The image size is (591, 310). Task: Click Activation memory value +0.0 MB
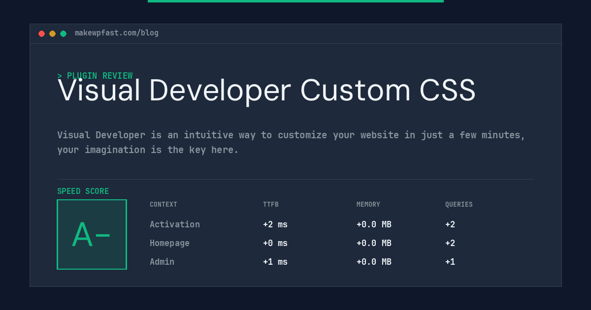[374, 224]
